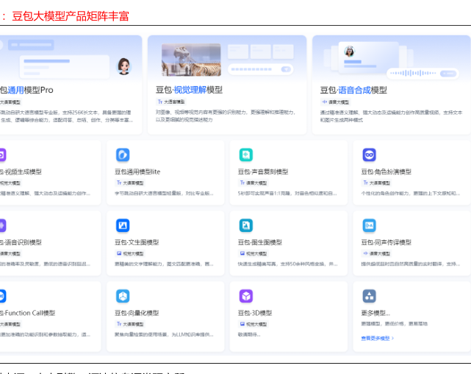Image resolution: width=471 pixels, height=374 pixels.
Task: Click the 通用模型Pro title text
Action: 26,90
